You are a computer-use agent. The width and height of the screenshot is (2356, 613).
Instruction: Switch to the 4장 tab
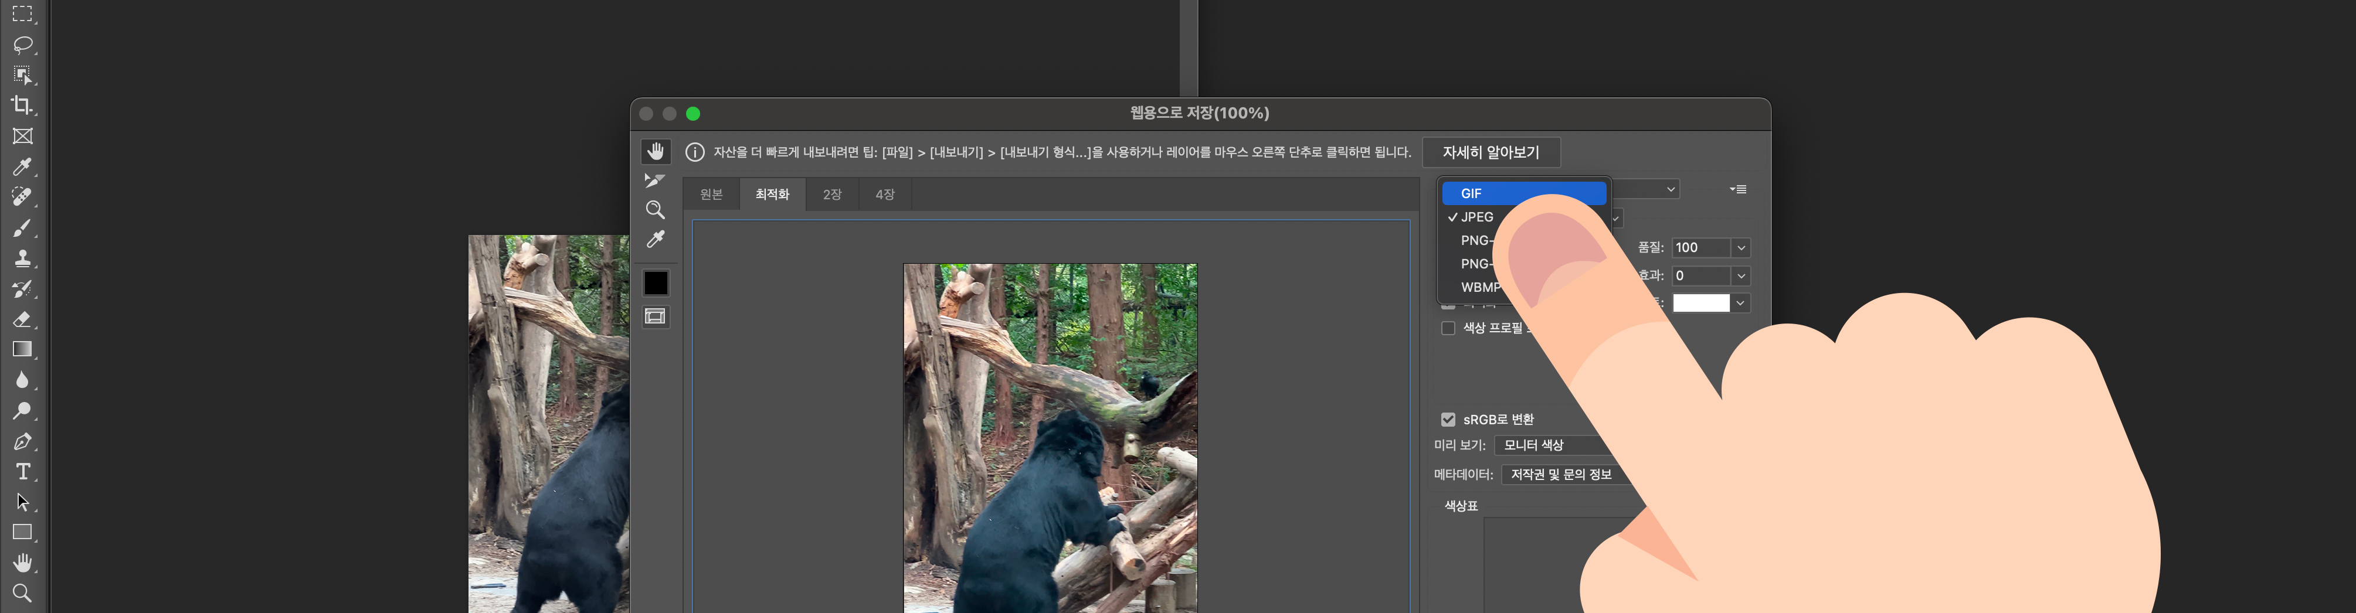click(884, 195)
